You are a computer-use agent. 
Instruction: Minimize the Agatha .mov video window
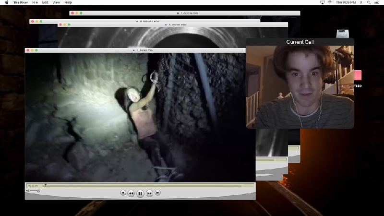(77, 13)
